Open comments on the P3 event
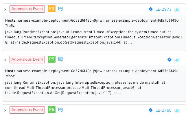Screen dimensions: 188x116 [60, 9]
